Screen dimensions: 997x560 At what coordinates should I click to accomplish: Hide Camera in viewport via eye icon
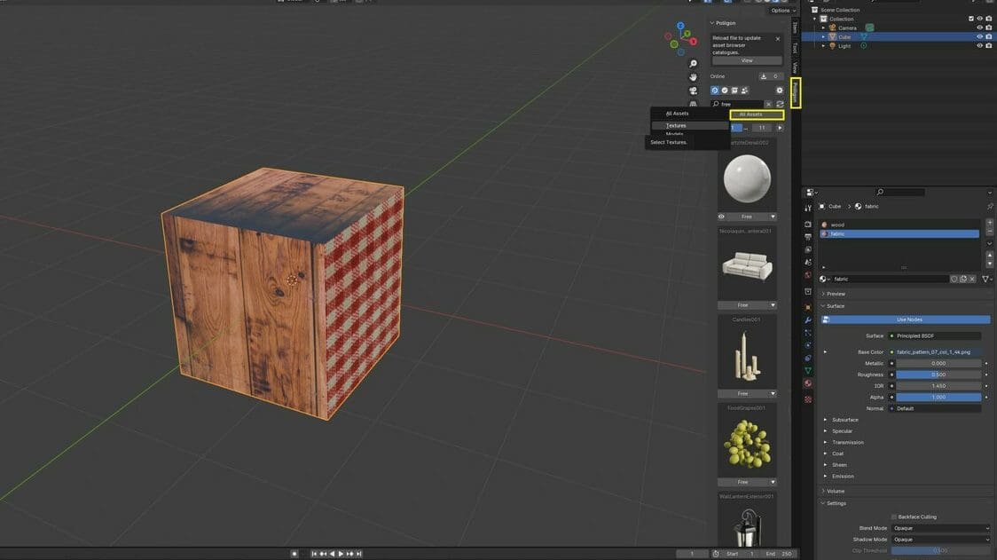tap(979, 28)
